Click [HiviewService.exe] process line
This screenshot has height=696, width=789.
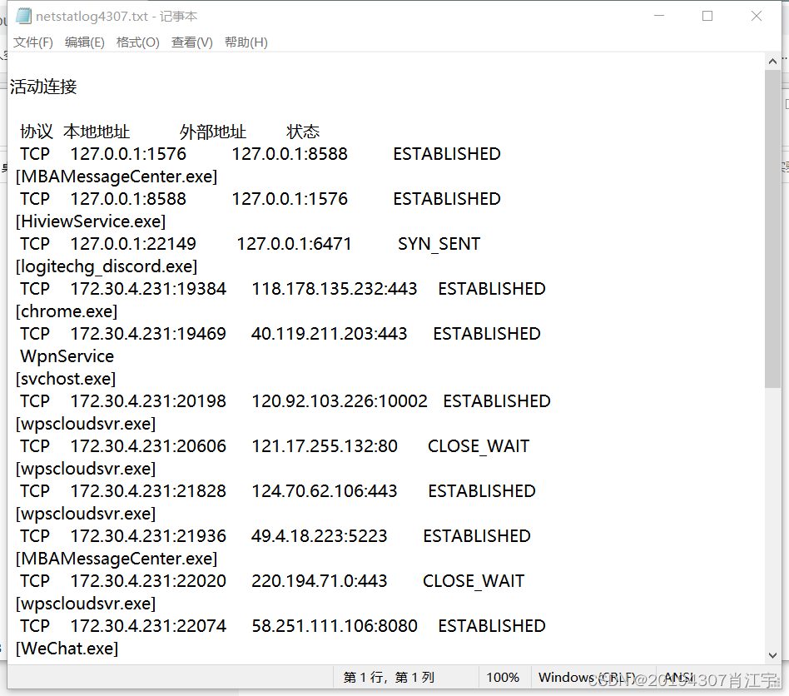click(91, 221)
